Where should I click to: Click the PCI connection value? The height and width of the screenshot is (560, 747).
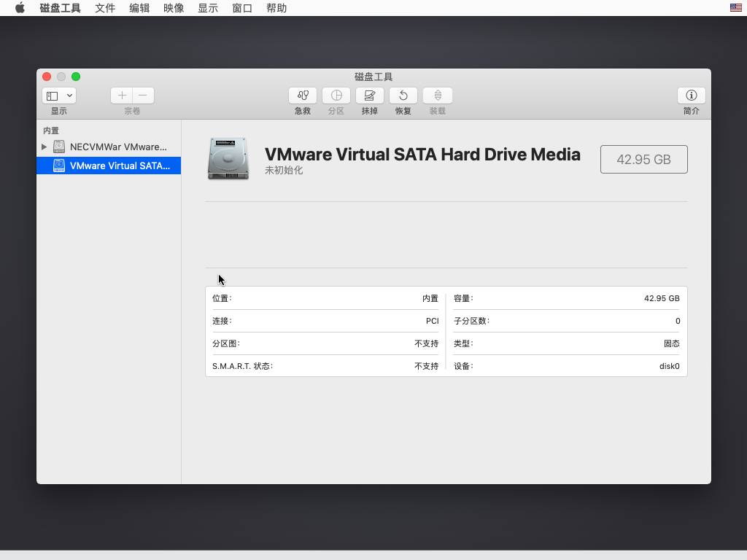point(432,321)
